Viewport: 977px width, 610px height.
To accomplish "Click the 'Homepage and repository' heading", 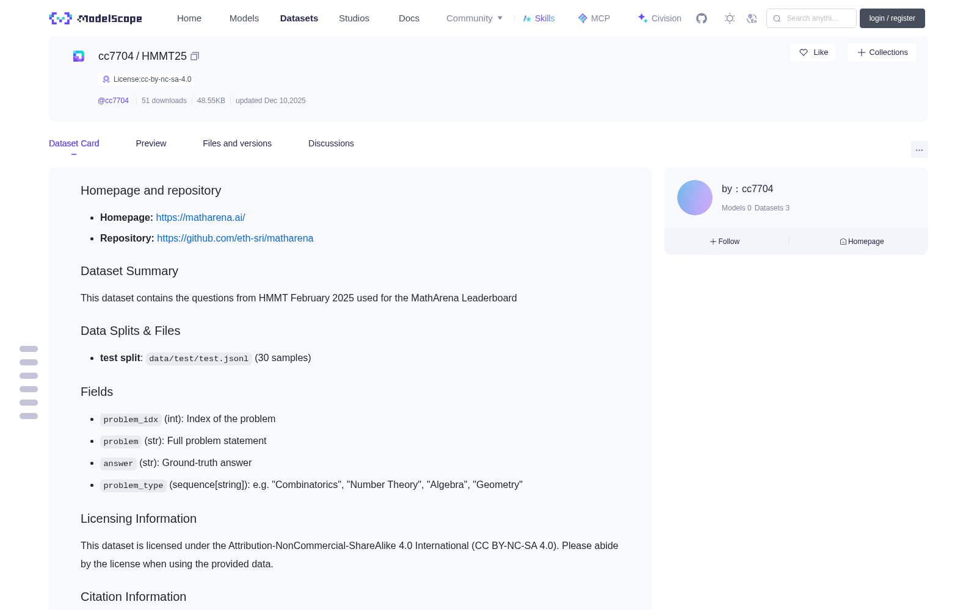I will (151, 190).
